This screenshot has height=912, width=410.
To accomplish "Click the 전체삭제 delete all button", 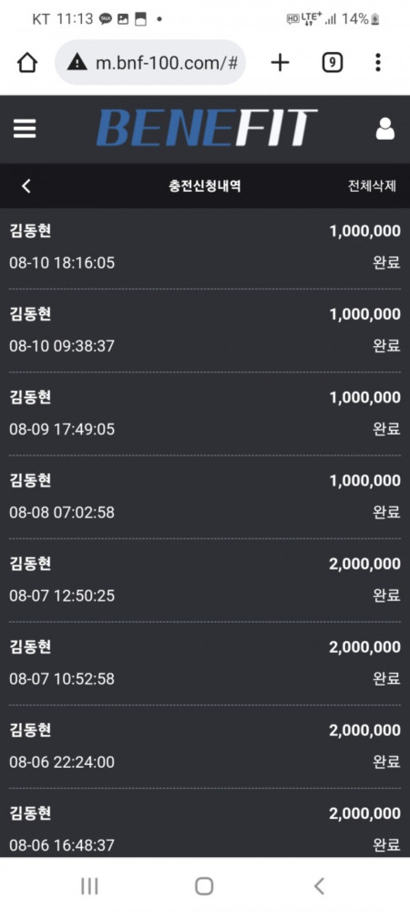I will coord(373,186).
